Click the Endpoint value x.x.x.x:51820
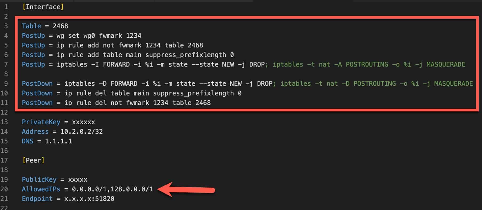Viewport: 482px width, 210px height. pyautogui.click(x=89, y=199)
